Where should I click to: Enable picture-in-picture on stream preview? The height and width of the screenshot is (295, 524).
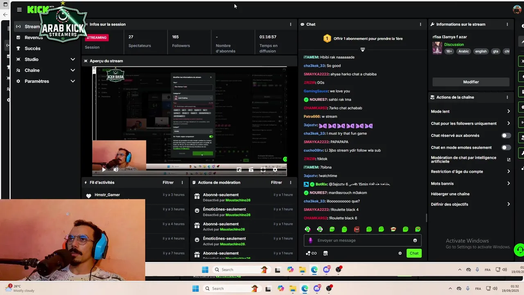(x=239, y=170)
